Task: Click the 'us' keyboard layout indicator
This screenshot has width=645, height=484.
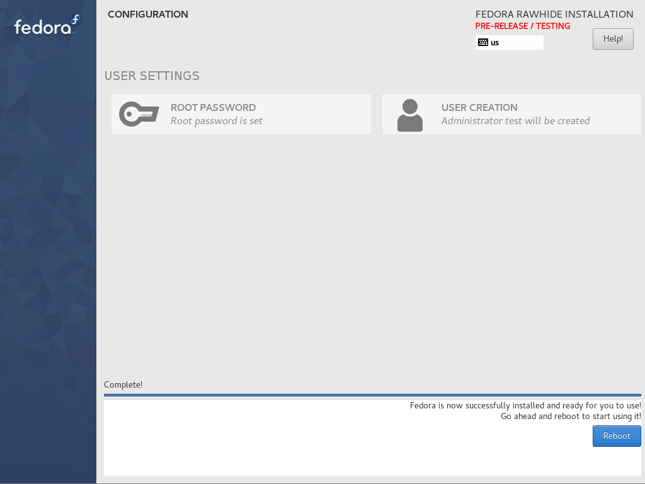Action: pos(509,42)
